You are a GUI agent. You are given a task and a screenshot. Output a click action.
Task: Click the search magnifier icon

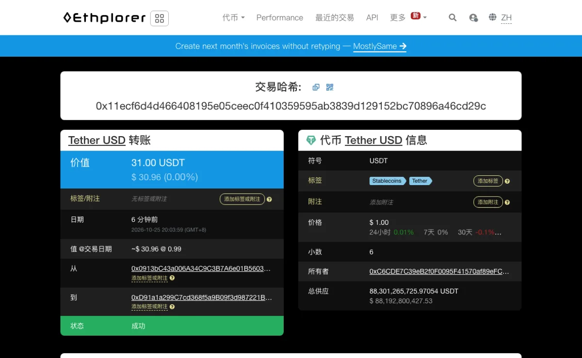453,17
